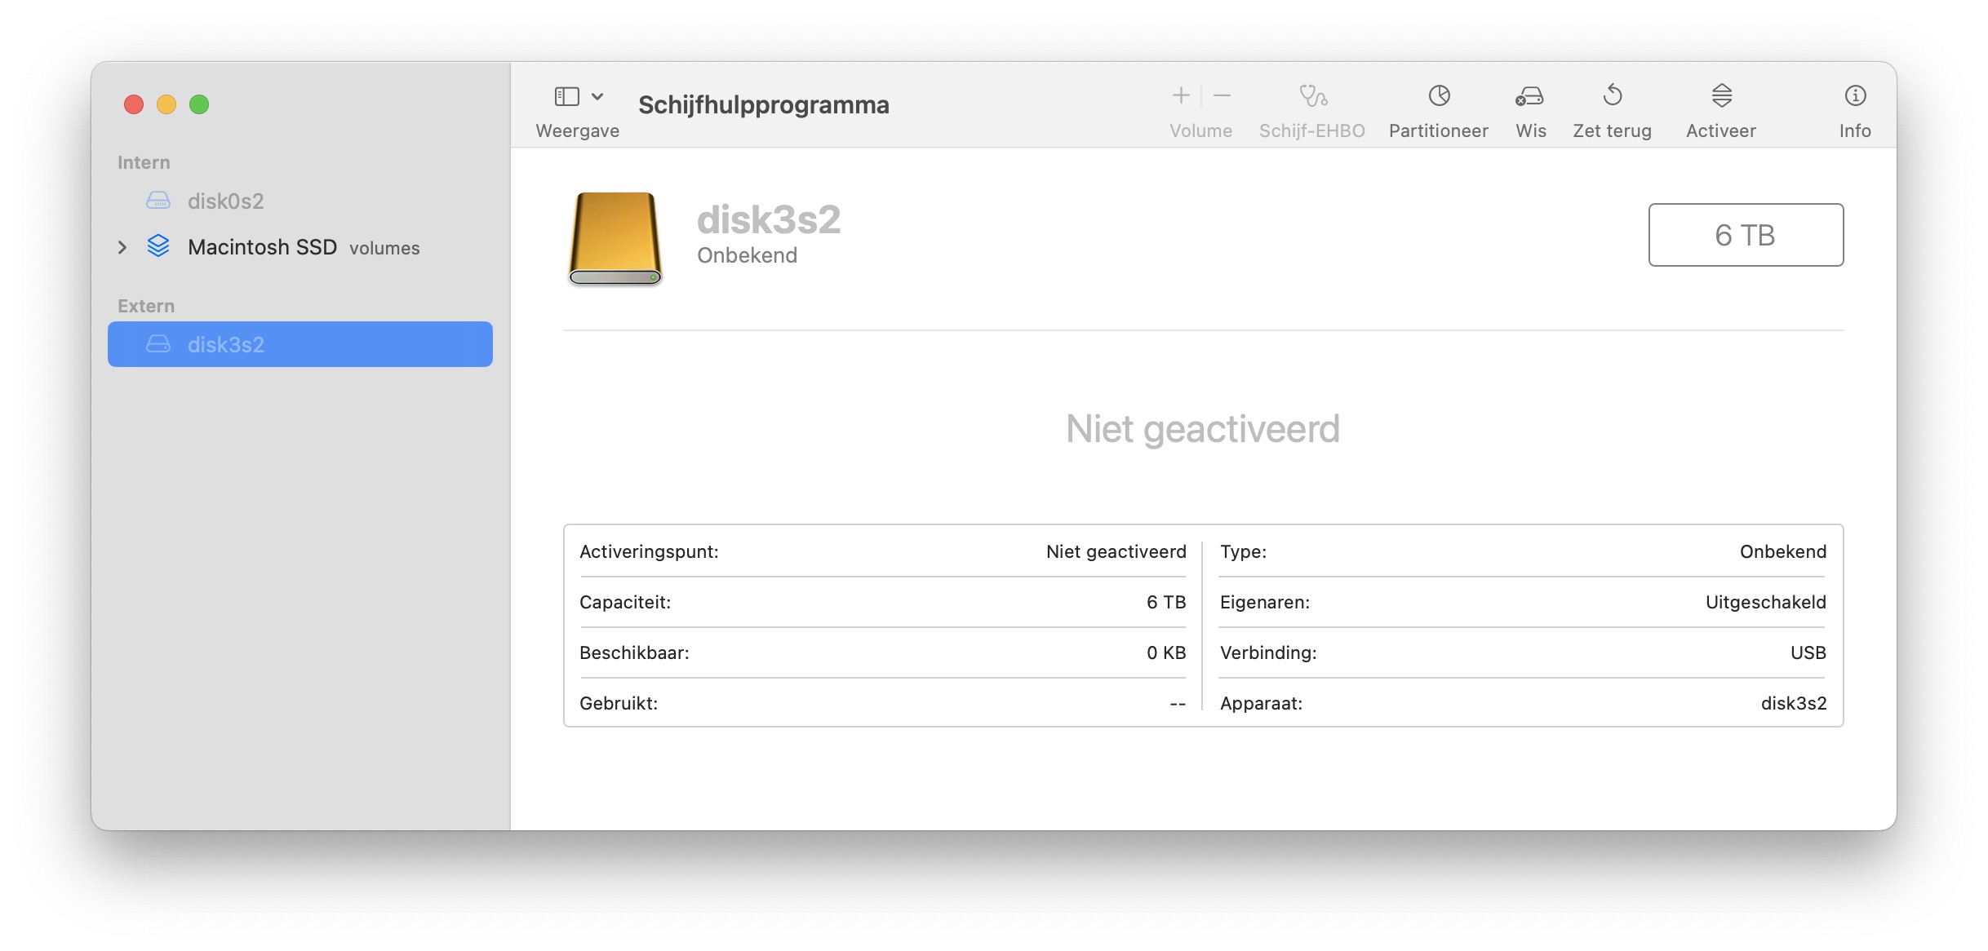The image size is (1988, 951).
Task: Open the Partitioneer tool
Action: (1439, 112)
